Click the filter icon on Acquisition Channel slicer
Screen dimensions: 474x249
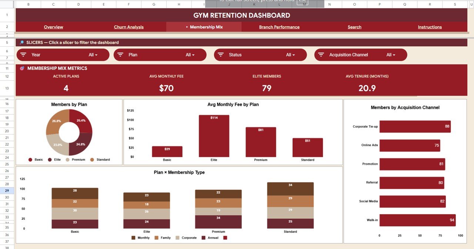[x=321, y=54]
